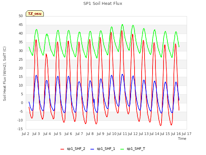This screenshot has height=155, width=206.
Task: Click the Time x-axis label
Action: click(x=182, y=139)
